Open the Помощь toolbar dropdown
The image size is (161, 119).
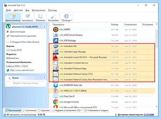click(66, 17)
